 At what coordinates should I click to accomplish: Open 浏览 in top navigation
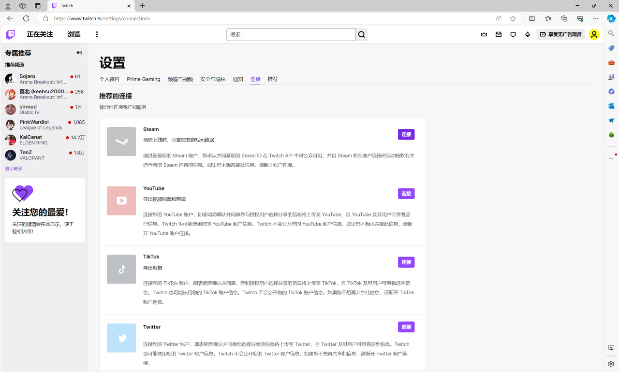74,34
